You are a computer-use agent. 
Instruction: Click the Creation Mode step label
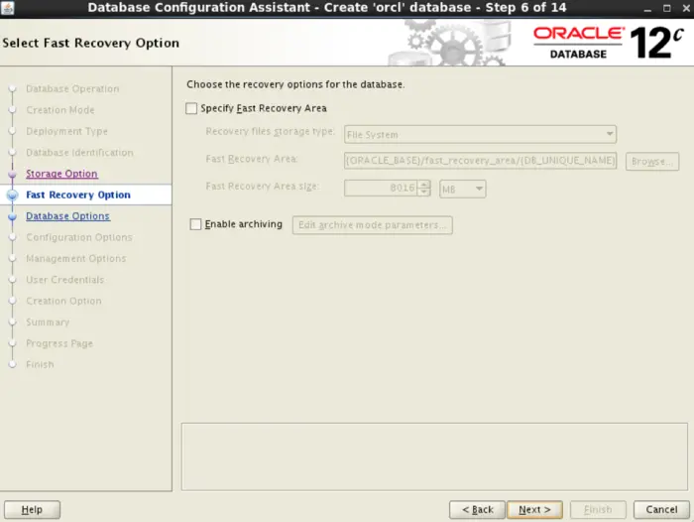point(60,110)
